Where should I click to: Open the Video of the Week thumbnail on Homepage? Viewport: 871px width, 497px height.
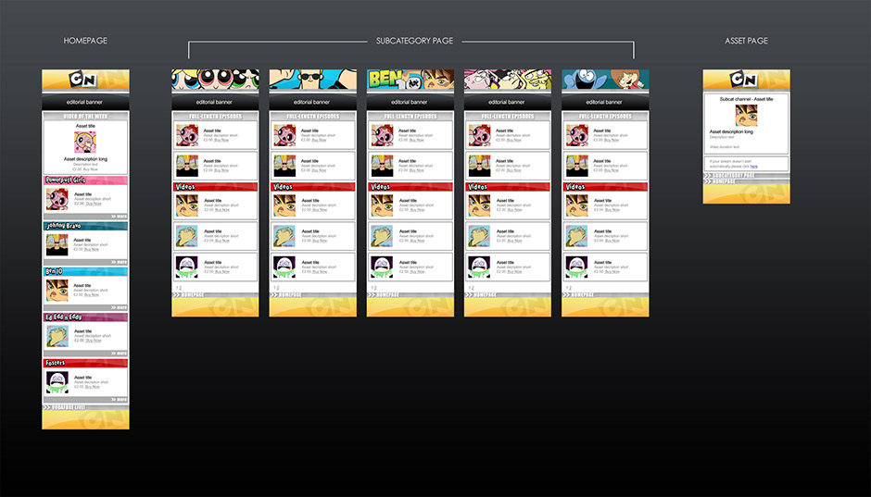[x=85, y=142]
